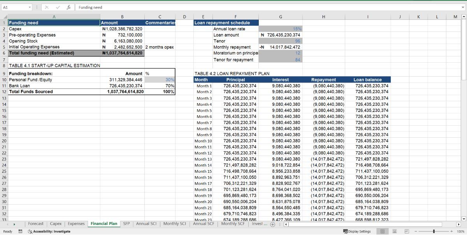The width and height of the screenshot is (467, 235).
Task: Select the Annual loan rate 15% cell
Action: coord(281,29)
